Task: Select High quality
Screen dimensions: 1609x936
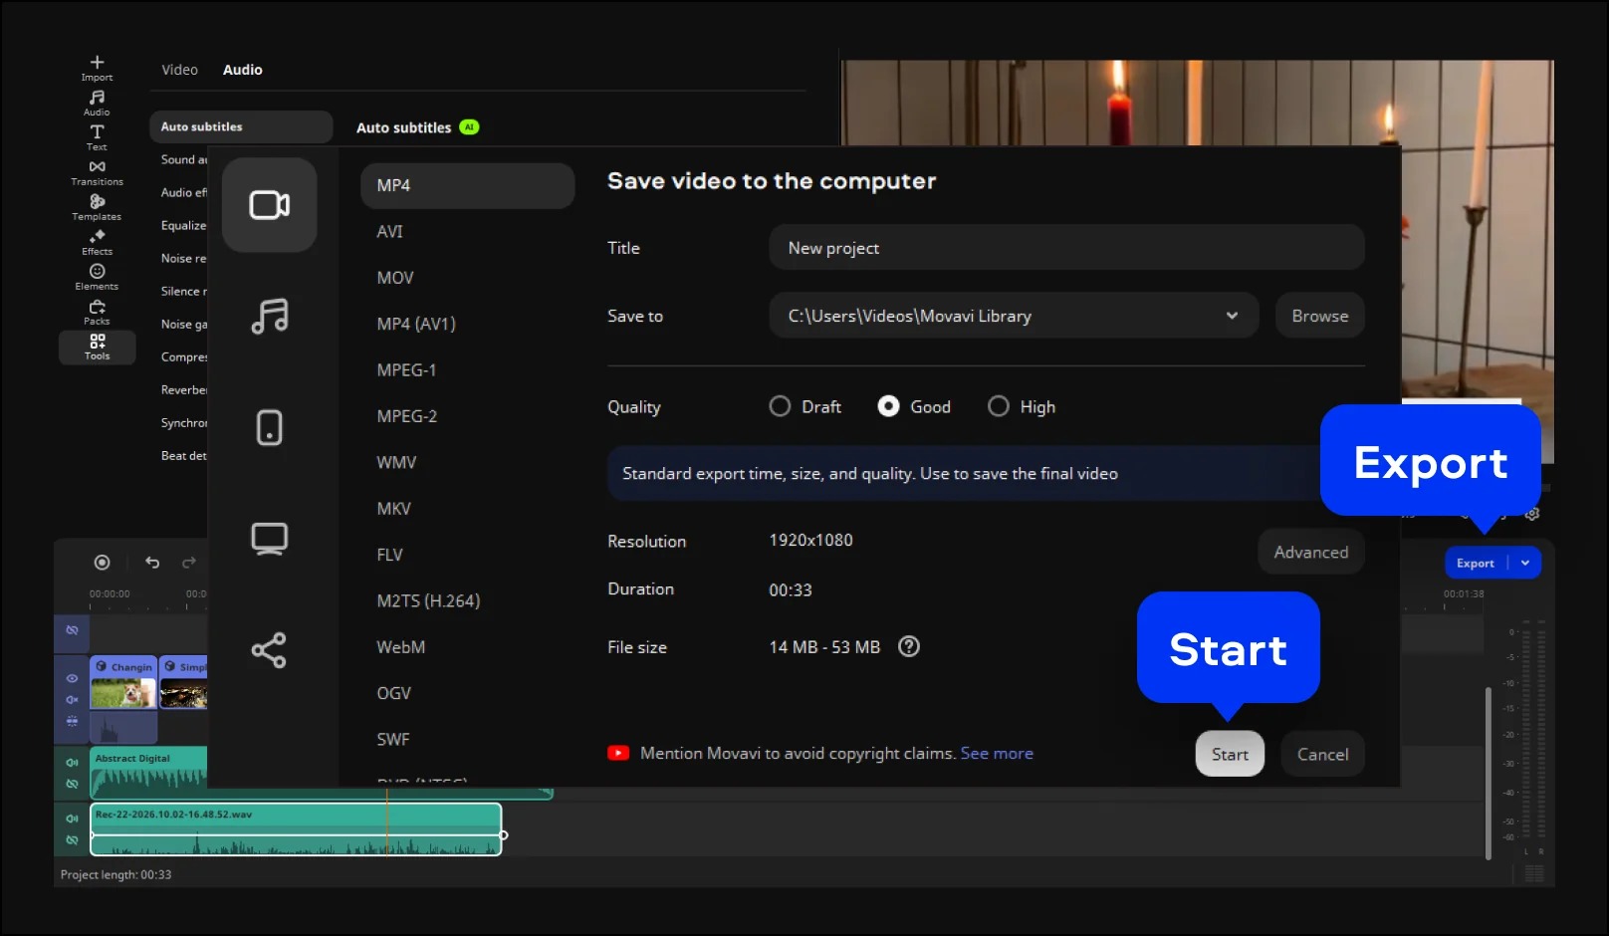Action: 1022,406
